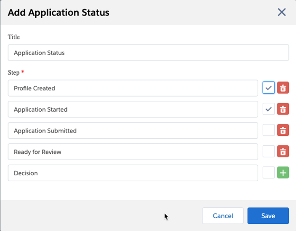296x231 pixels.
Task: Add a new step with green plus
Action: [283, 173]
